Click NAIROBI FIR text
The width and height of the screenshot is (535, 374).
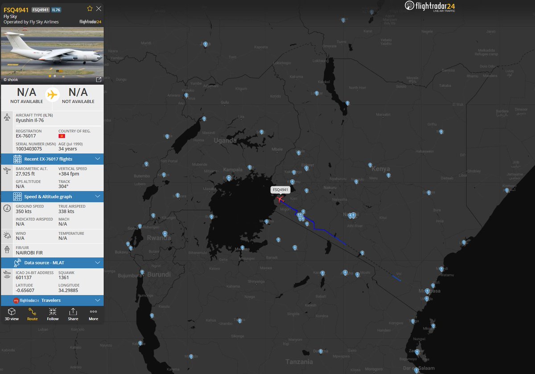click(x=29, y=252)
